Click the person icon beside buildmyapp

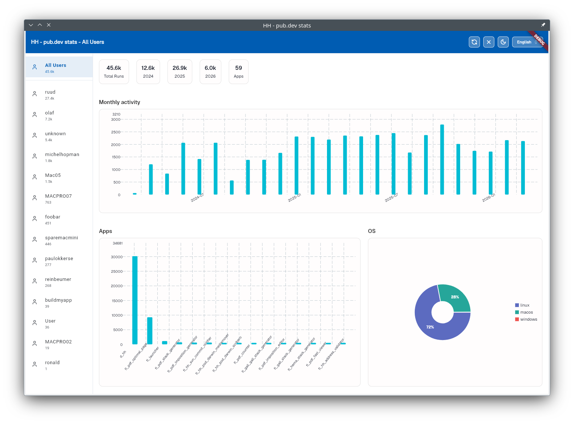click(35, 302)
